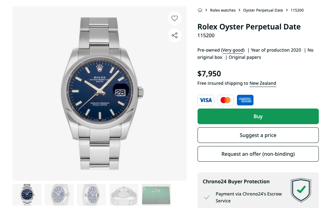The width and height of the screenshot is (321, 208).
Task: Add watch to favorites with heart icon
Action: click(x=174, y=18)
